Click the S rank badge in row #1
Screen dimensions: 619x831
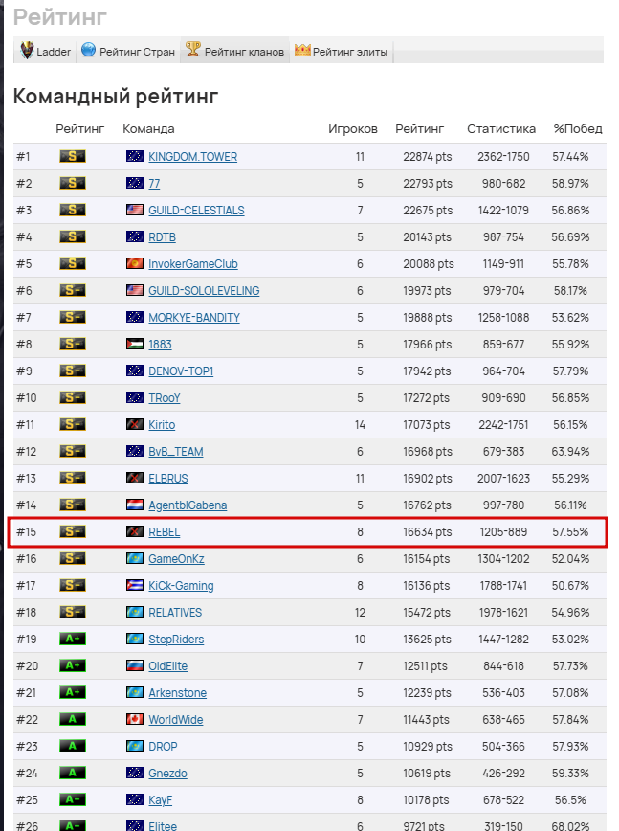(73, 157)
